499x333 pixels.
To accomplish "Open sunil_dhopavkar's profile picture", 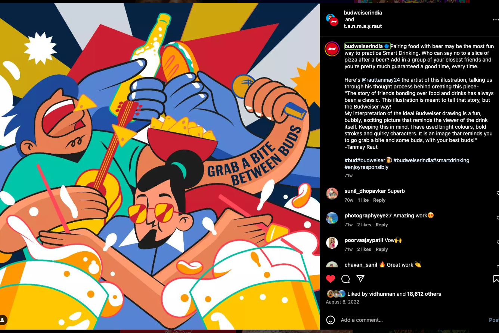I will (332, 194).
